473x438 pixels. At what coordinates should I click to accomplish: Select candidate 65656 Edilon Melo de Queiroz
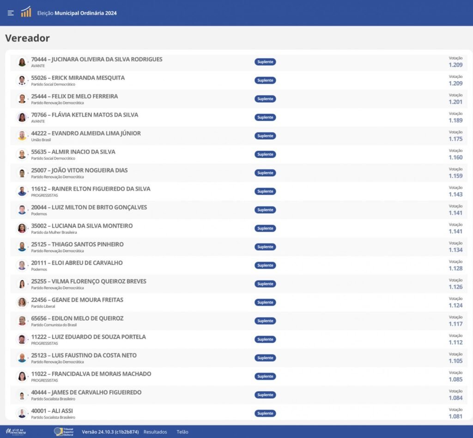[x=77, y=318]
